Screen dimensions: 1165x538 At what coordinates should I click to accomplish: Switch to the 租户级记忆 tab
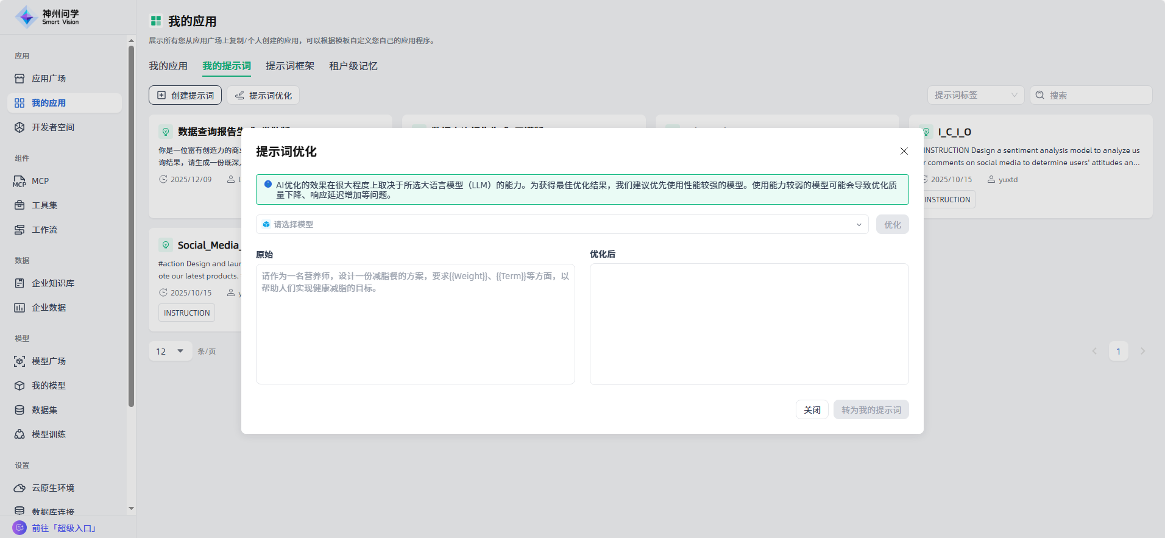(353, 66)
